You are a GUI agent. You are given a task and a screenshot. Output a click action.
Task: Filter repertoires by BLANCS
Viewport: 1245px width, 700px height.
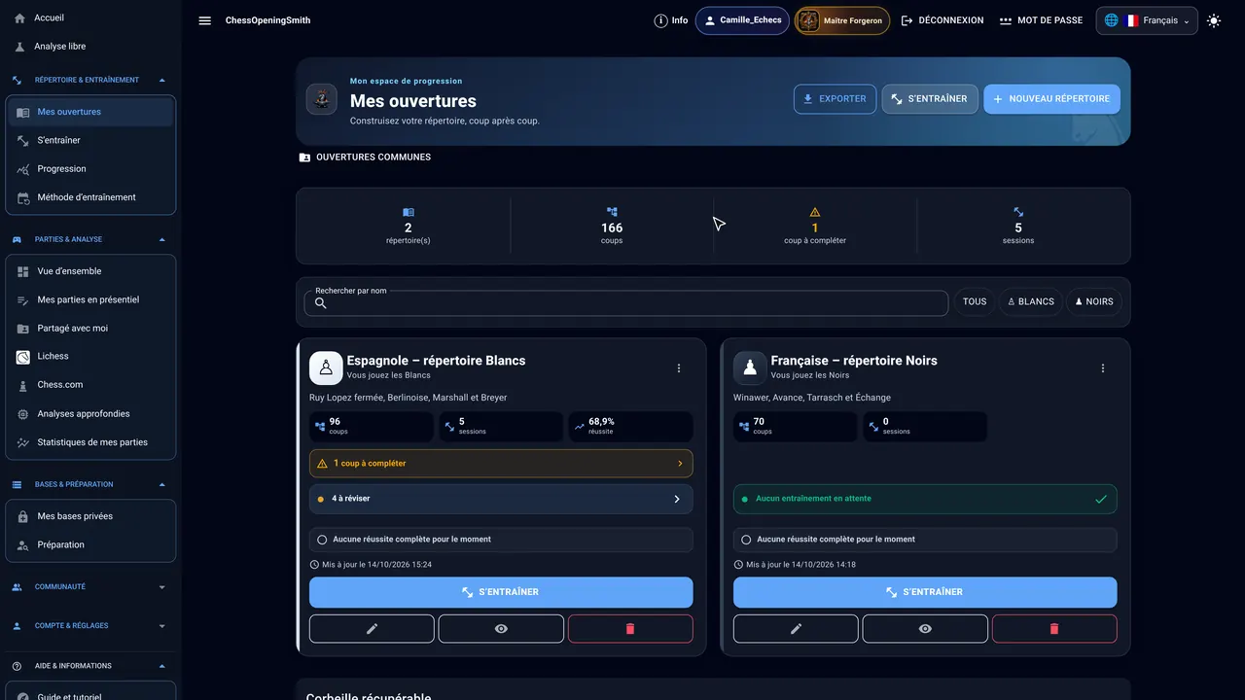pyautogui.click(x=1031, y=302)
